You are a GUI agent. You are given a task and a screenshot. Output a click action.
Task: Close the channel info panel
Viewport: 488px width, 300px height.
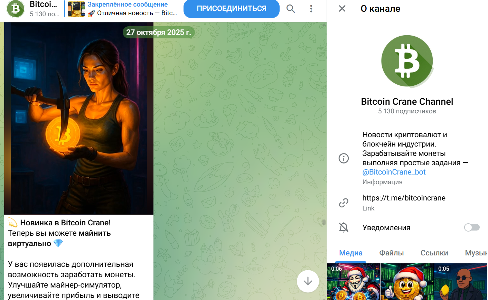pyautogui.click(x=342, y=9)
